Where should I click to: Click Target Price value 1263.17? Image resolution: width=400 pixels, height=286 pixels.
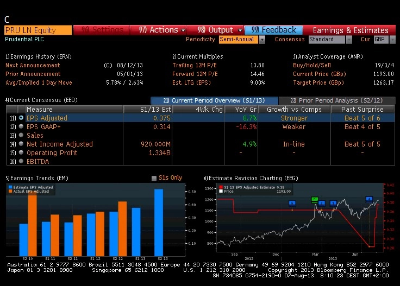click(383, 82)
